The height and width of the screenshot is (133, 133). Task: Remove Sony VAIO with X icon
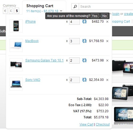click(107, 80)
